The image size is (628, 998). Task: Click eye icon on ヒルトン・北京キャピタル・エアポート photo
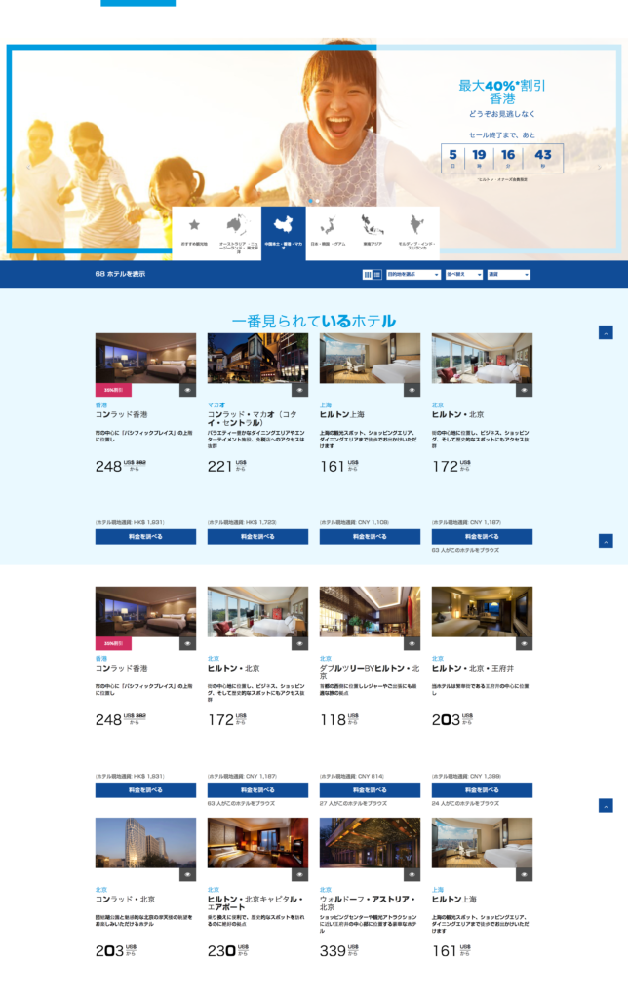tap(300, 874)
